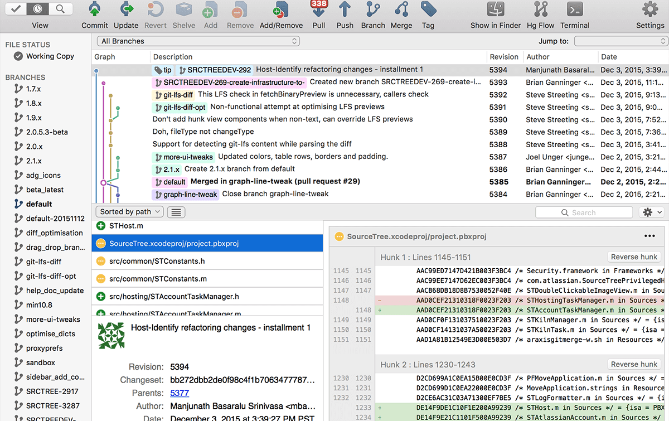Open the Jump to combo box
This screenshot has height=421, width=669.
click(621, 41)
